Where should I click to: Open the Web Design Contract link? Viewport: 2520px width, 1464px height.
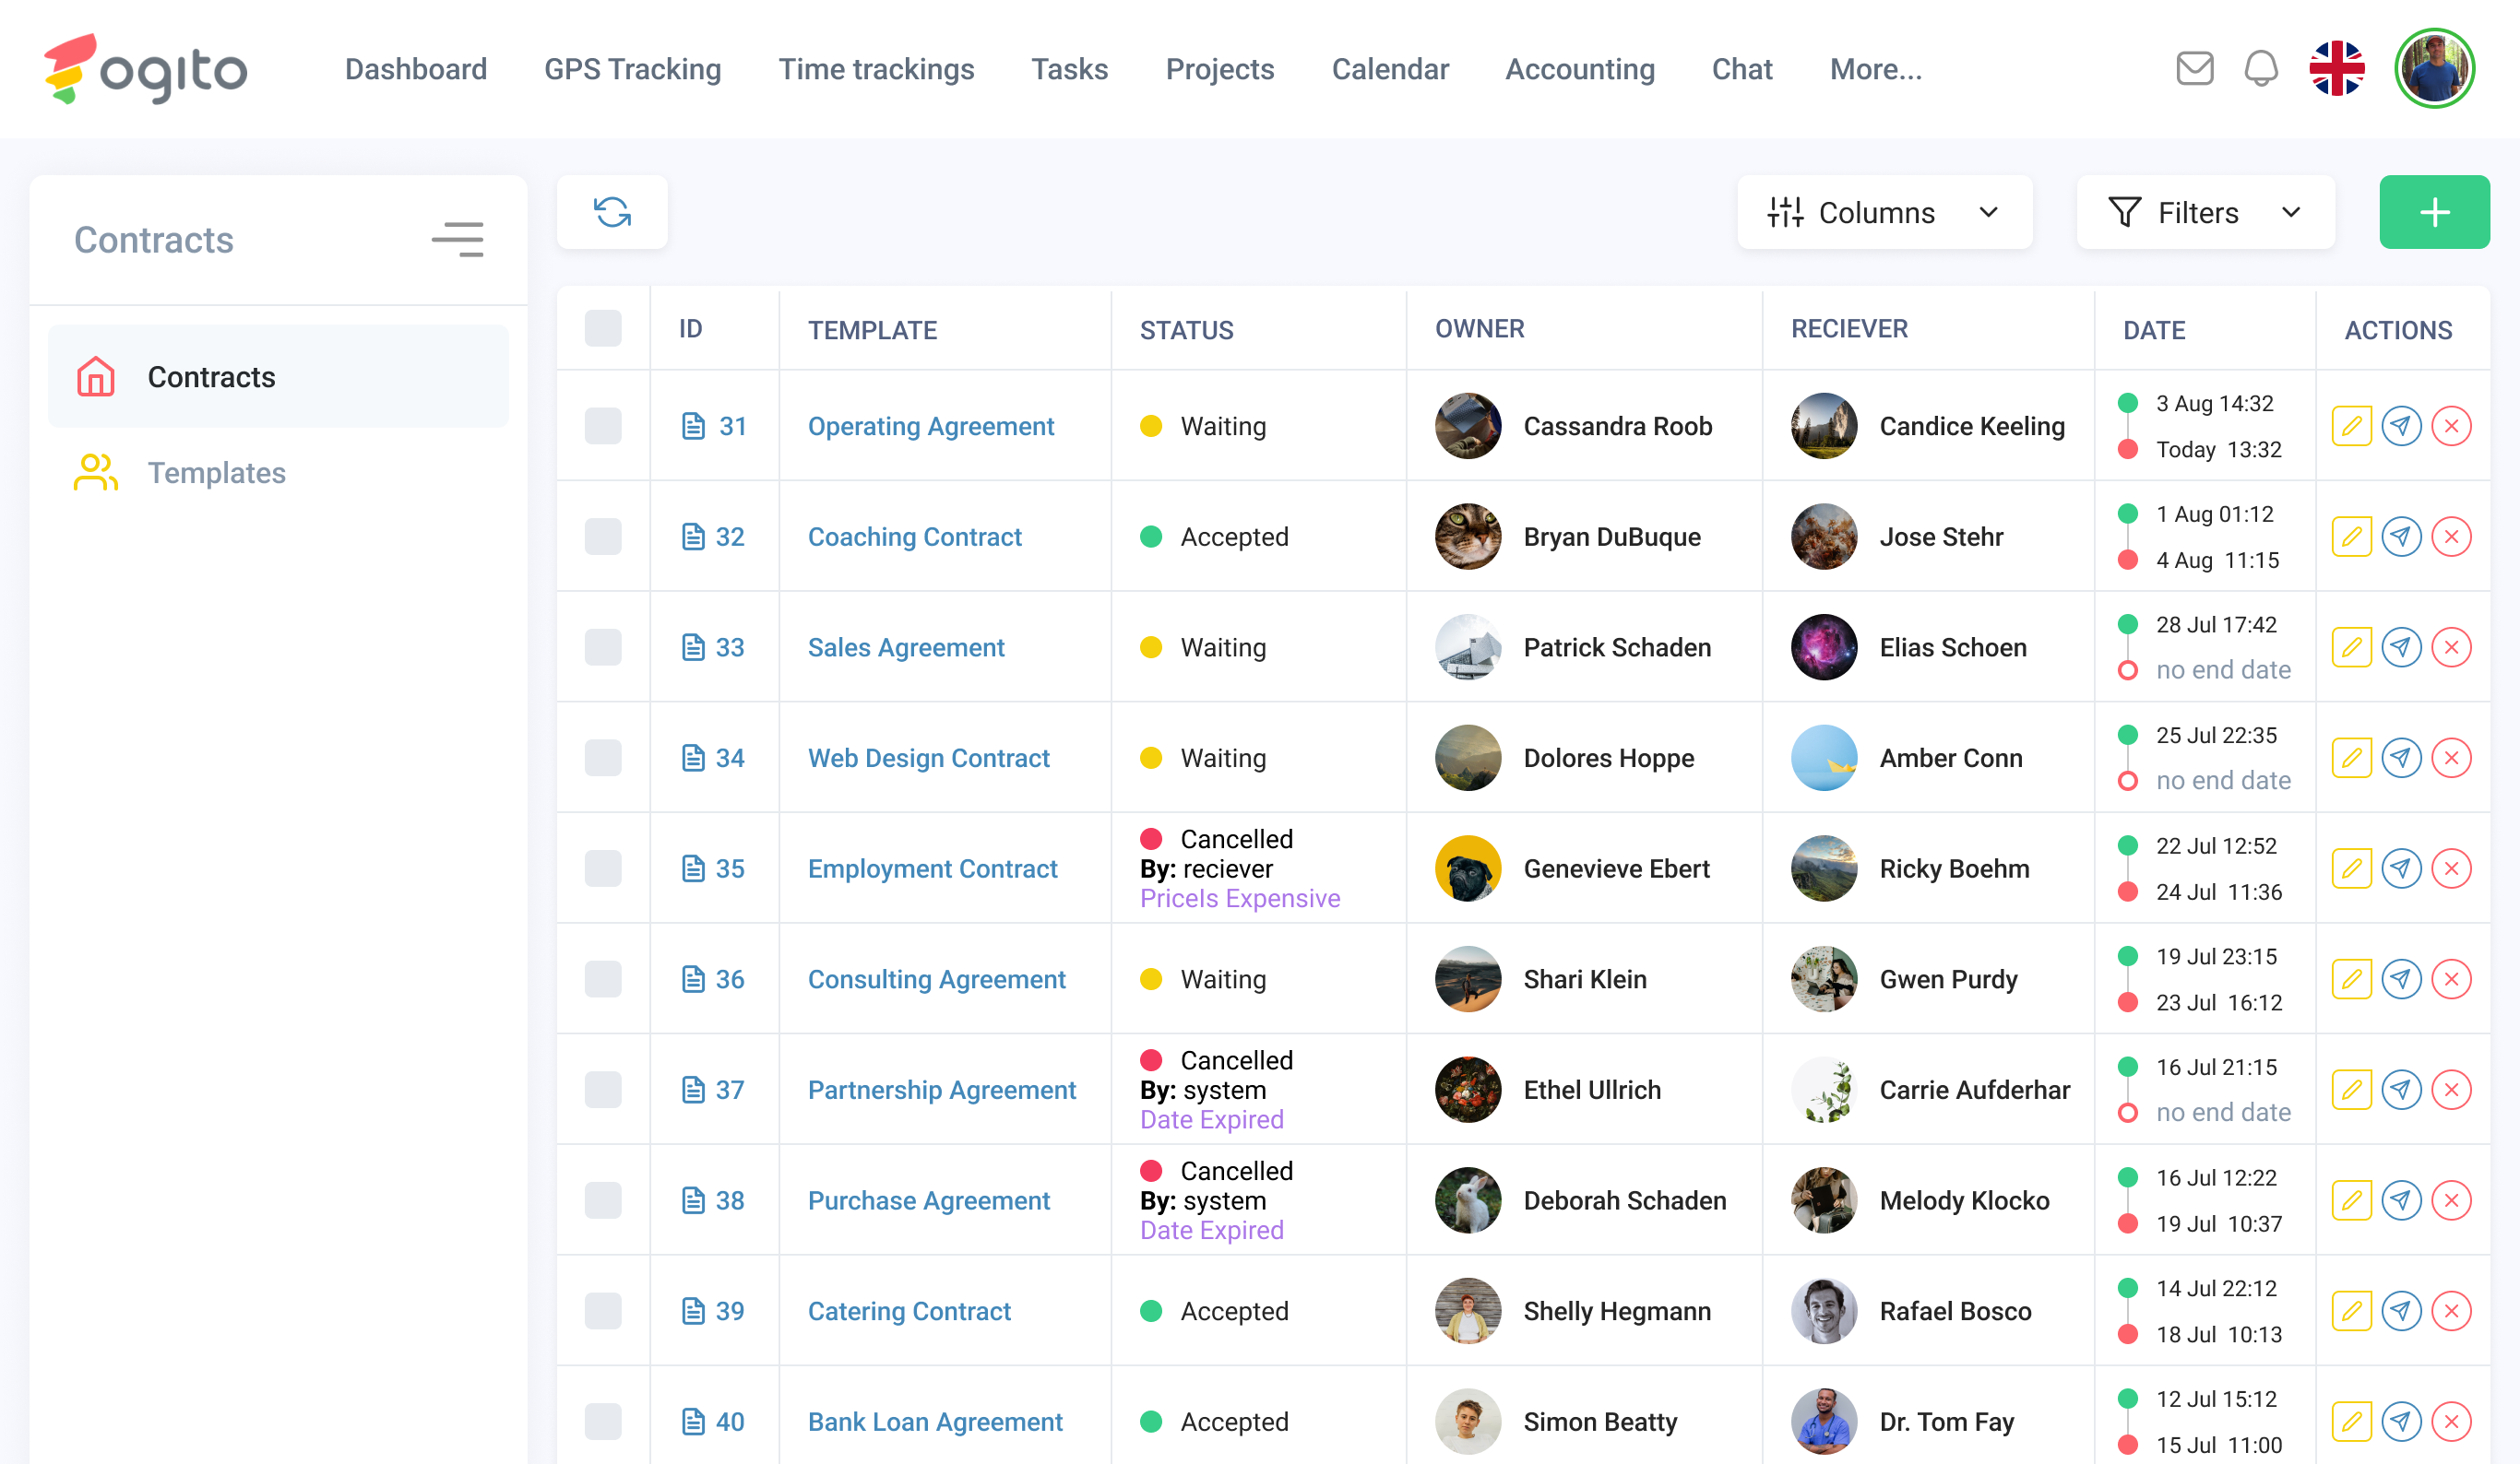coord(928,759)
